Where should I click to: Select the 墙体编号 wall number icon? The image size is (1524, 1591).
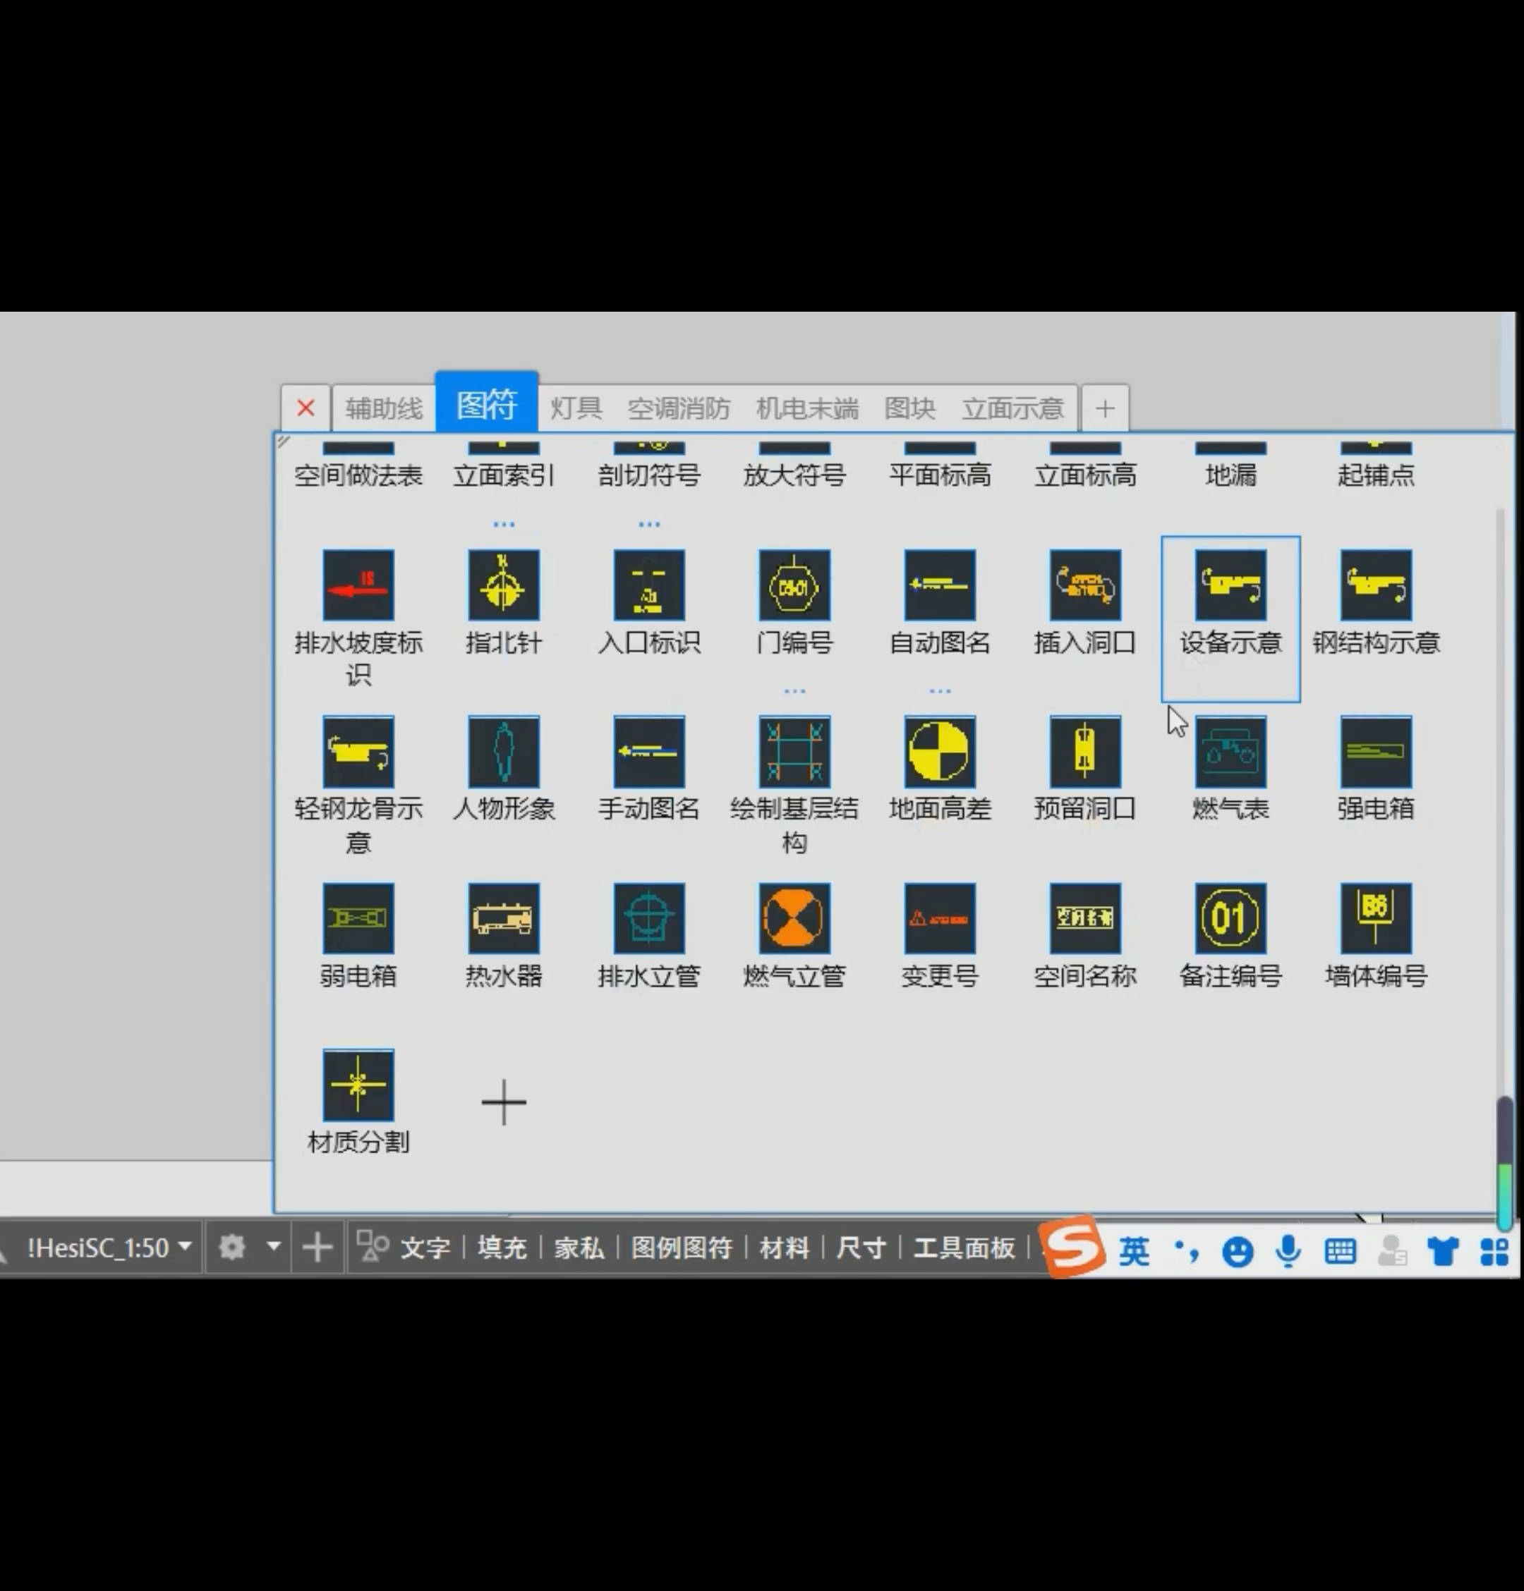(1375, 918)
